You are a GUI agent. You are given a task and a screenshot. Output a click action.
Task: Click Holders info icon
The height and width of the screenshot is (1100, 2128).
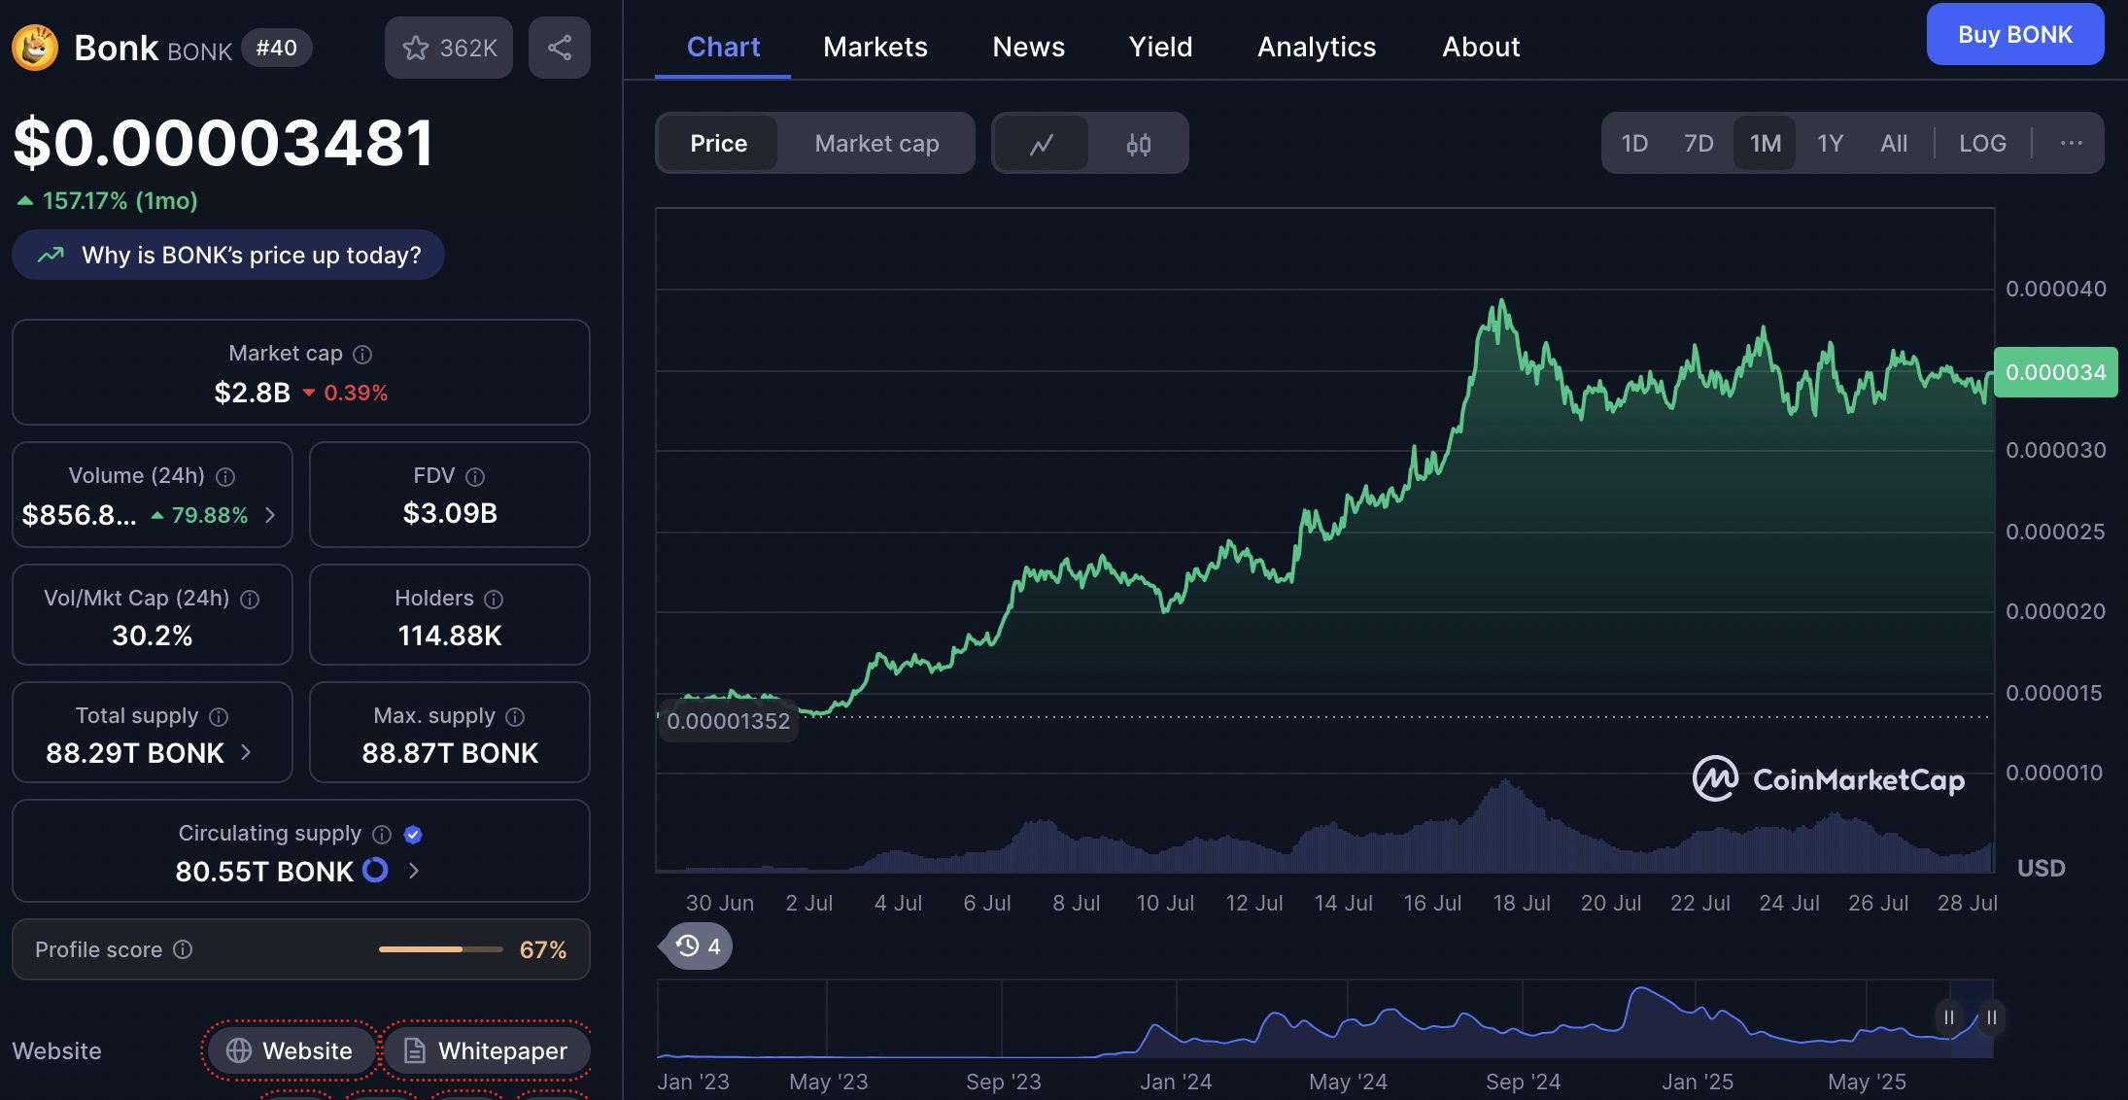pos(494,600)
